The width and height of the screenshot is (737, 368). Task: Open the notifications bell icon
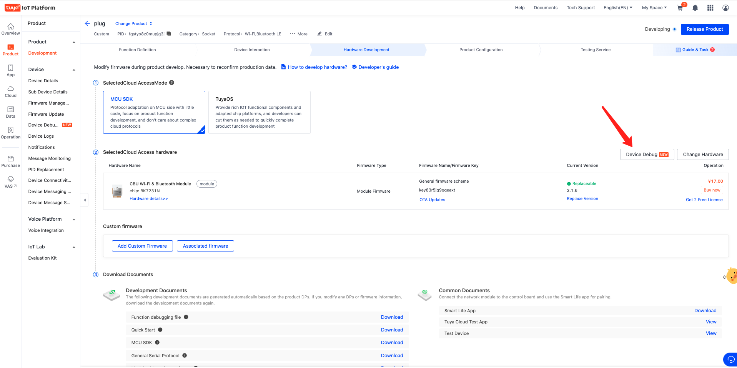pyautogui.click(x=695, y=8)
